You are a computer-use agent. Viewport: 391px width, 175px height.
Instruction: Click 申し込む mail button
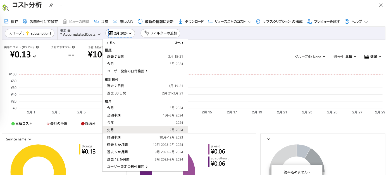123,21
